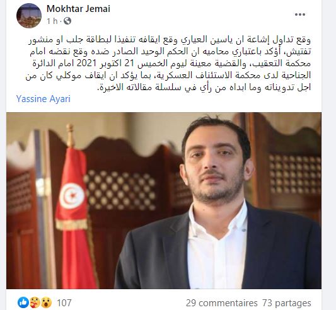This screenshot has width=336, height=310.
Task: Click the blue Like reaction icon
Action: pos(23,302)
